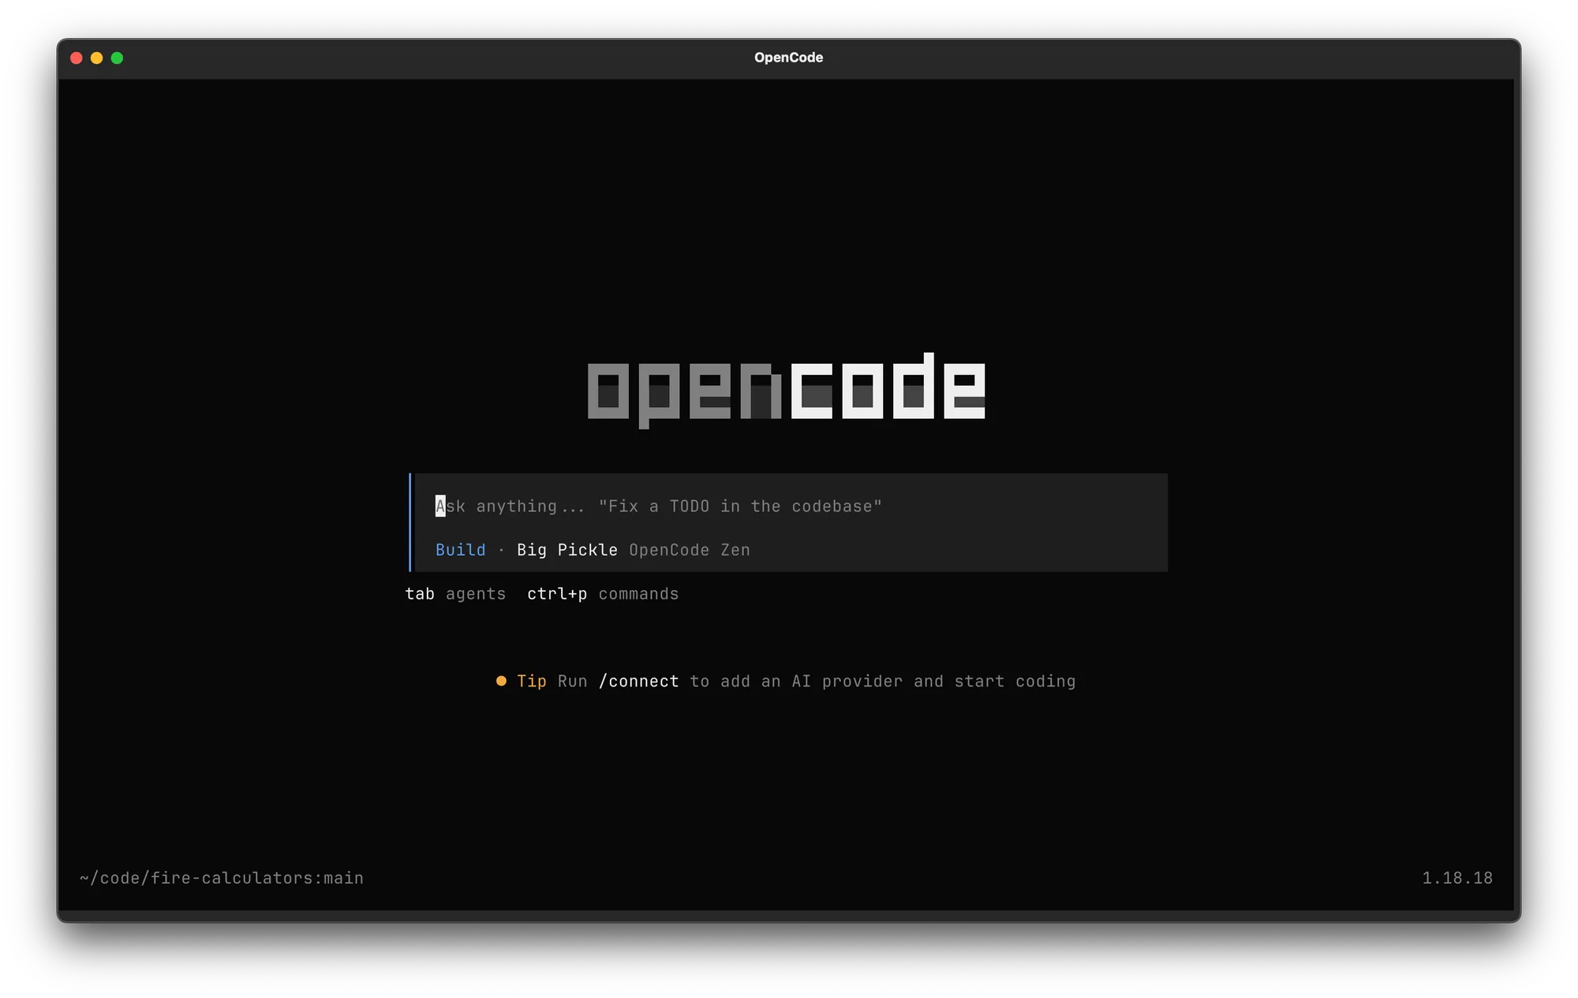Screen dimensions: 1578x998
Task: Click the OpenCode Zen provider label
Action: (689, 550)
